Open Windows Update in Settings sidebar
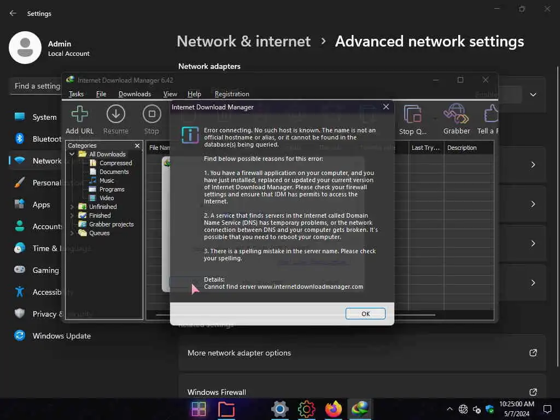This screenshot has width=560, height=420. coord(52,336)
